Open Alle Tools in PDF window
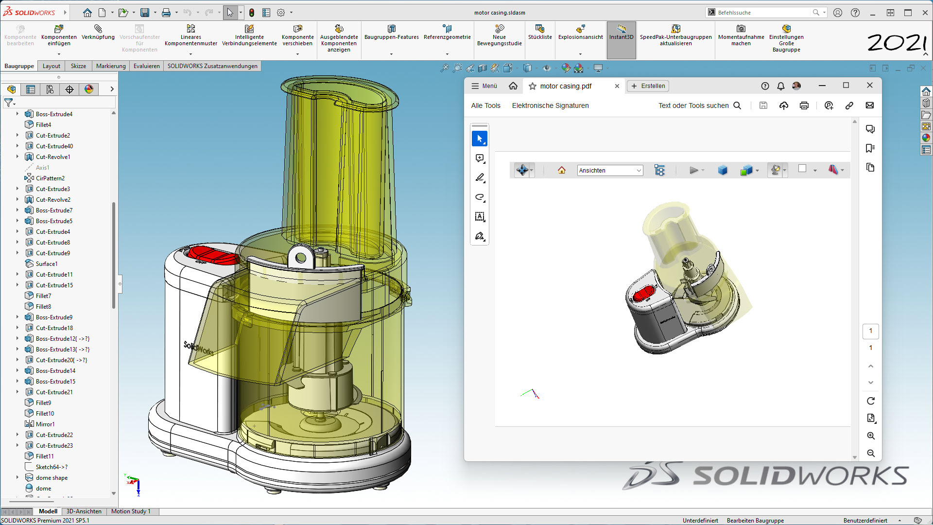Screen dimensions: 933x525 485,105
